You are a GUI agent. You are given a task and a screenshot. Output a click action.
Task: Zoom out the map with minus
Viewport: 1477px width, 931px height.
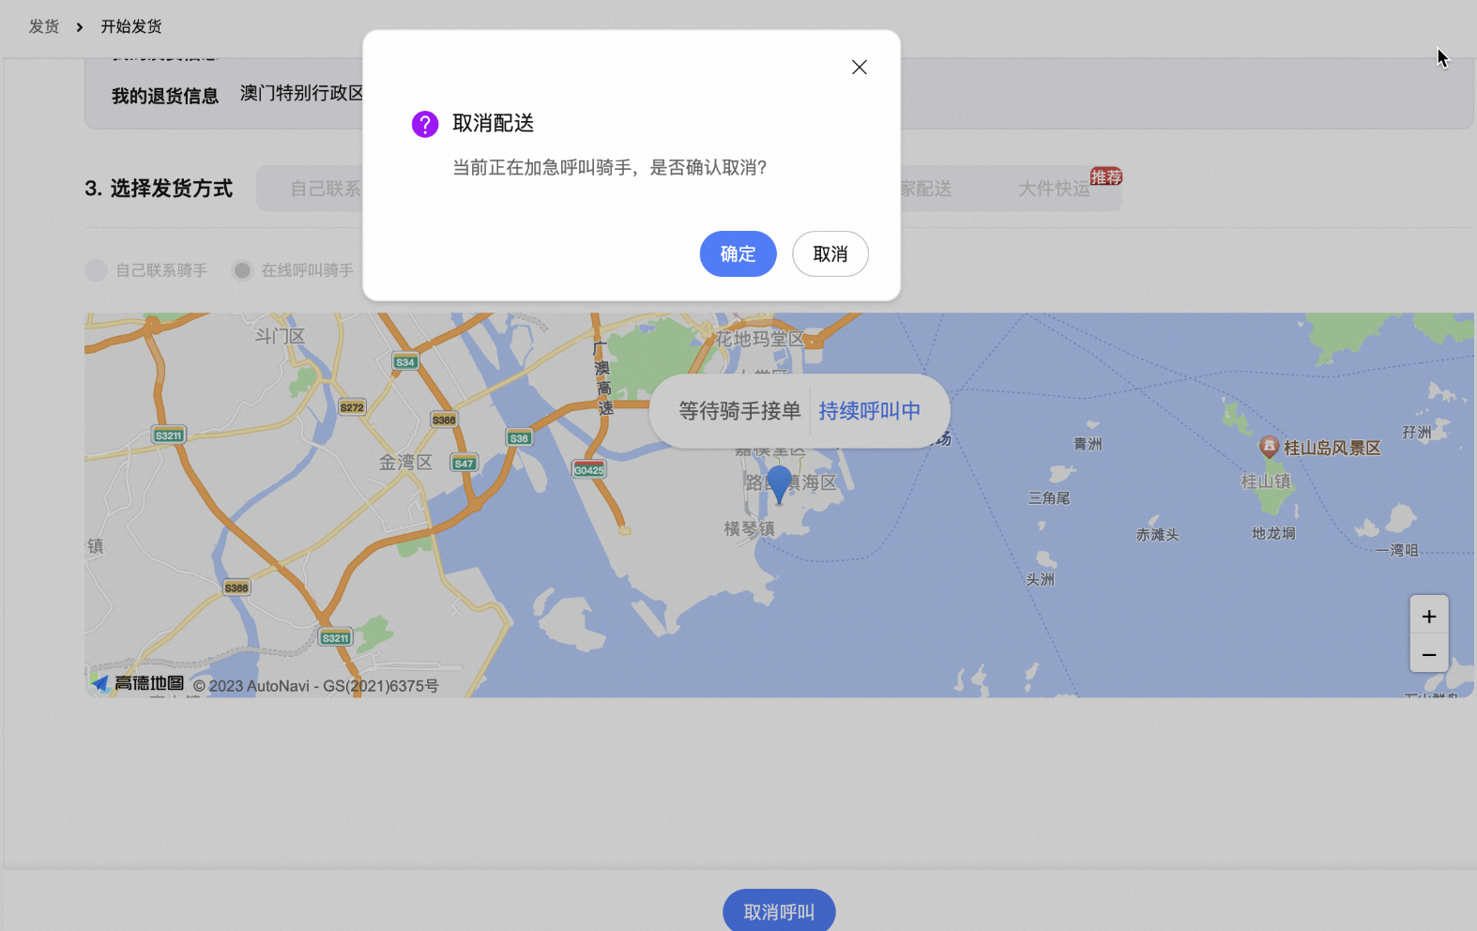tap(1428, 654)
